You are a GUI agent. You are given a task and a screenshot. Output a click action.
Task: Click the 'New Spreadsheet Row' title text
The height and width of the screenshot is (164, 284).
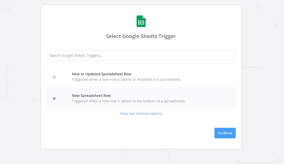pyautogui.click(x=91, y=95)
